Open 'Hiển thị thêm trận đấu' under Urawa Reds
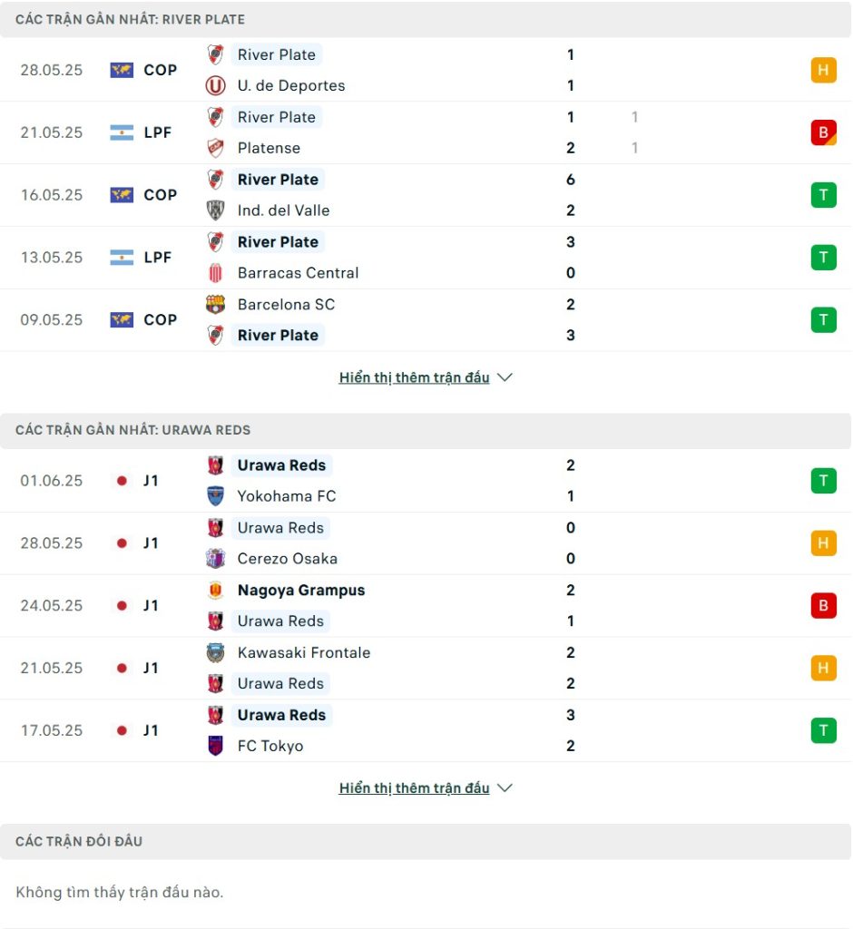This screenshot has width=853, height=929. pos(414,788)
